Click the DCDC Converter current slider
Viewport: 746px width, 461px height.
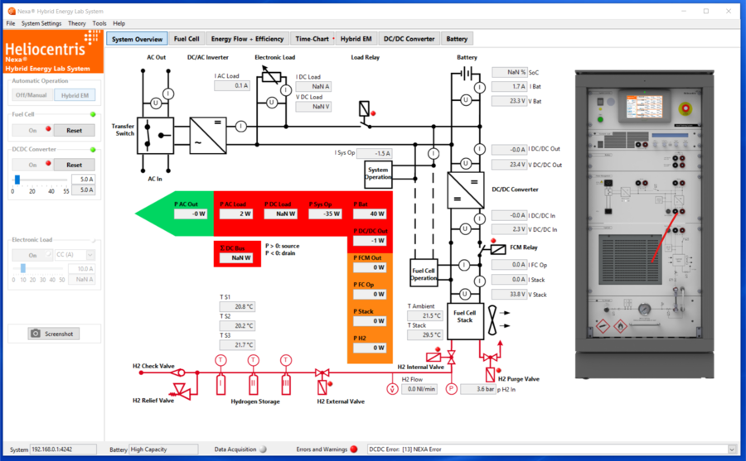(40, 179)
